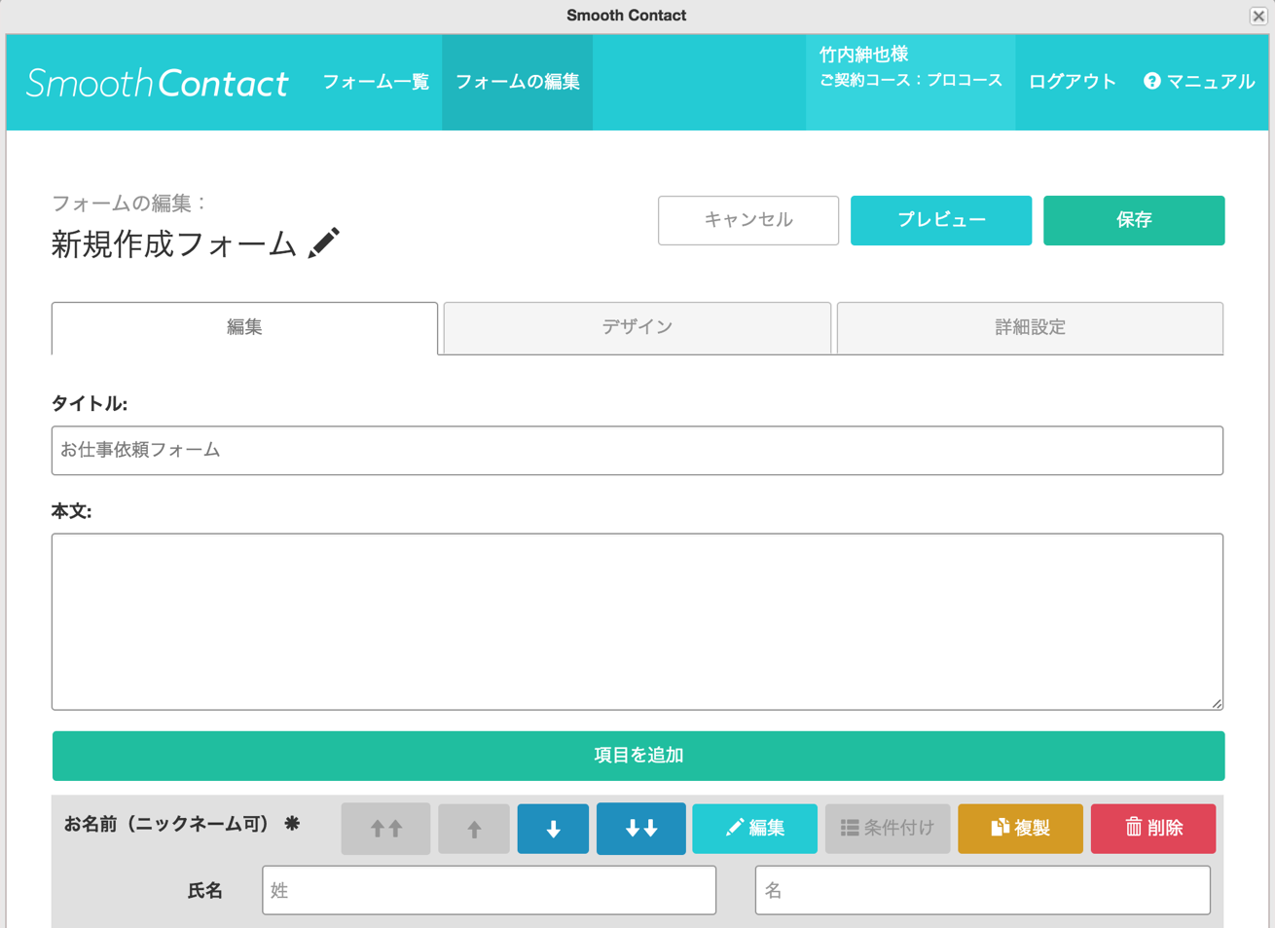The image size is (1275, 928).
Task: Click the お名前（ニックネーム可） label
Action: click(166, 825)
